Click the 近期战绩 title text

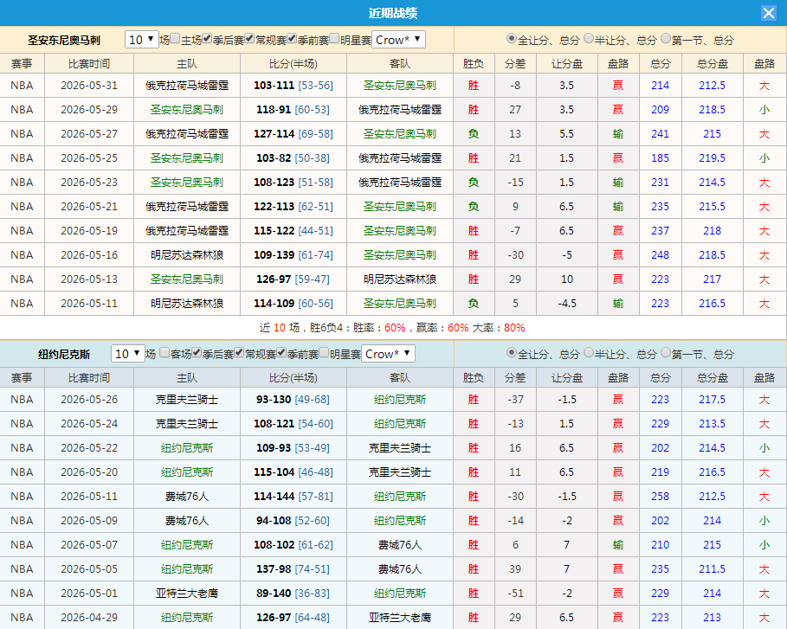(393, 13)
